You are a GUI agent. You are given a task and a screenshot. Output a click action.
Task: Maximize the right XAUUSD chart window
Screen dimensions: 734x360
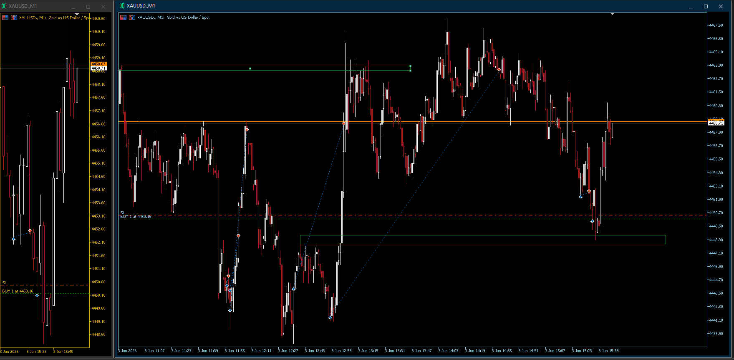tap(706, 6)
